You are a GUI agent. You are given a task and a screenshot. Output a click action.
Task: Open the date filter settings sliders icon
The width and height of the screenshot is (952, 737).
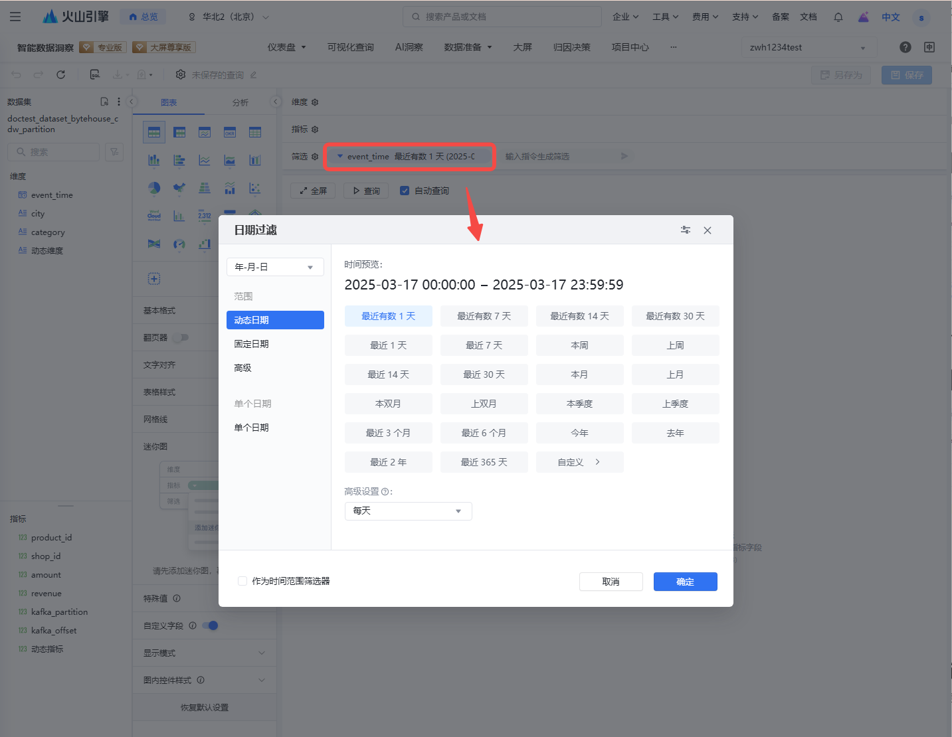point(686,230)
